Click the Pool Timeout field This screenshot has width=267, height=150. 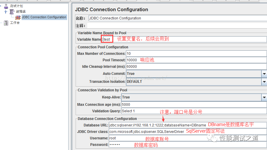point(196,60)
